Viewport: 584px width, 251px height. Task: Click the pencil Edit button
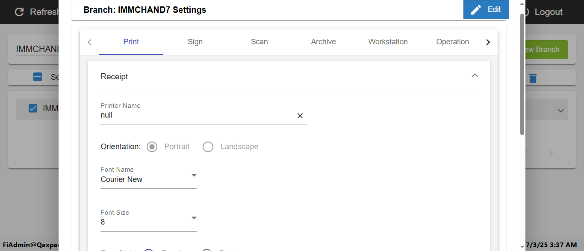[x=486, y=10]
